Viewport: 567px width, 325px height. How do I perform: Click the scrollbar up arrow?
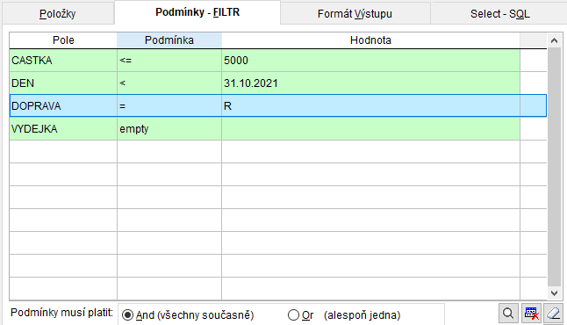point(554,40)
